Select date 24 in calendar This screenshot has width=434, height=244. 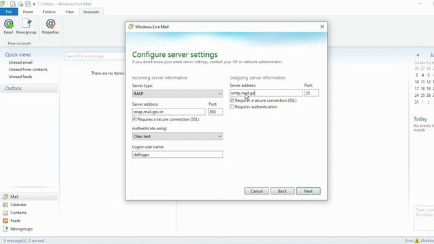click(416, 95)
